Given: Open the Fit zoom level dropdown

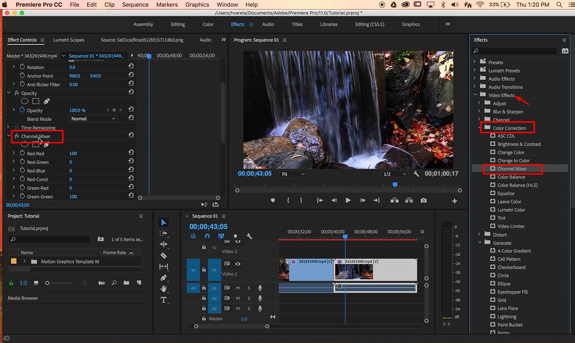Looking at the screenshot, I should pyautogui.click(x=293, y=174).
